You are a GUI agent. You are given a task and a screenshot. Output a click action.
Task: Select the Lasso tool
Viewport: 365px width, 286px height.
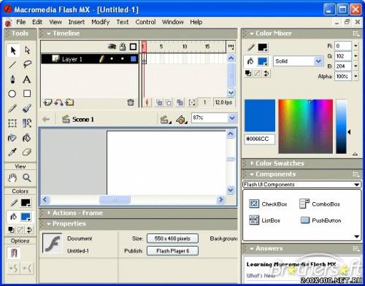(x=27, y=64)
